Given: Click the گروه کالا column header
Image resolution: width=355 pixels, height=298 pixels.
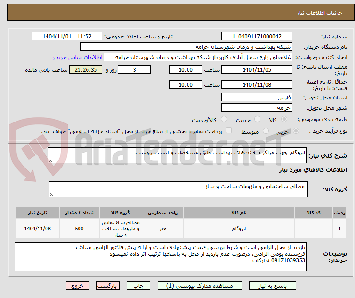Looking at the screenshot, I should click(x=120, y=213).
